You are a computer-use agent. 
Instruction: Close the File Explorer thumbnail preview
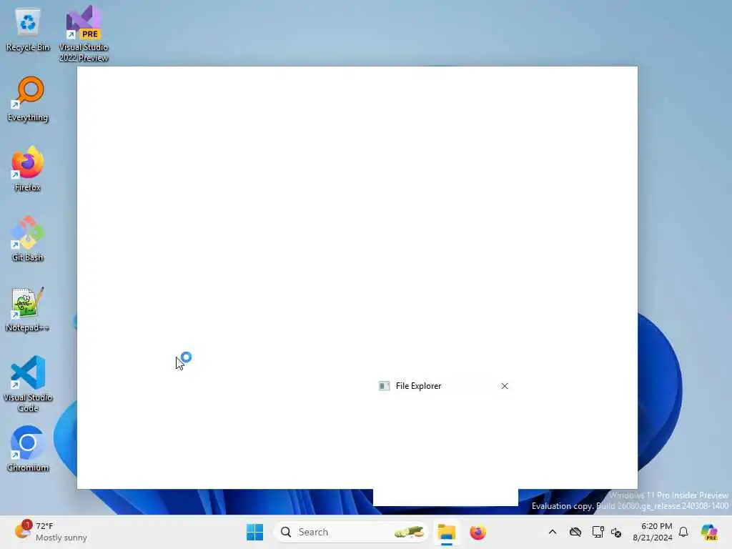pos(505,386)
